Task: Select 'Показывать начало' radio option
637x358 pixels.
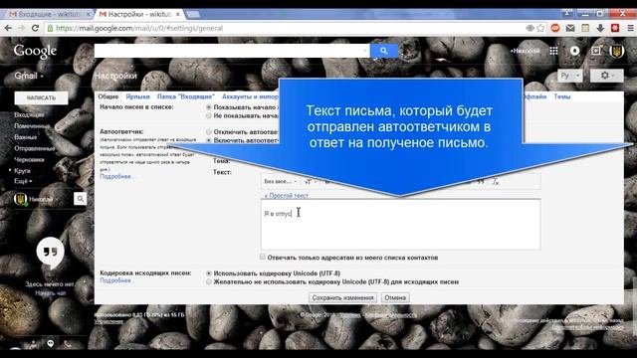Action: (x=209, y=107)
